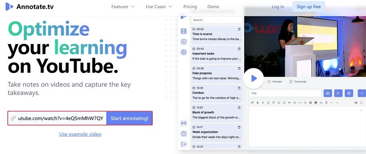Viewport: 366px width, 154px height.
Task: Play the video with large play button
Action: tap(253, 78)
